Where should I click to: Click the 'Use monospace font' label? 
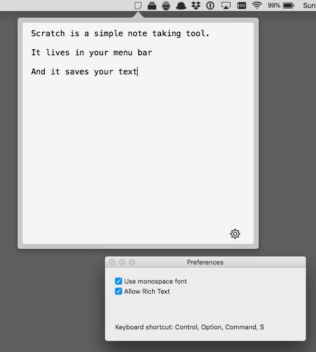click(155, 281)
